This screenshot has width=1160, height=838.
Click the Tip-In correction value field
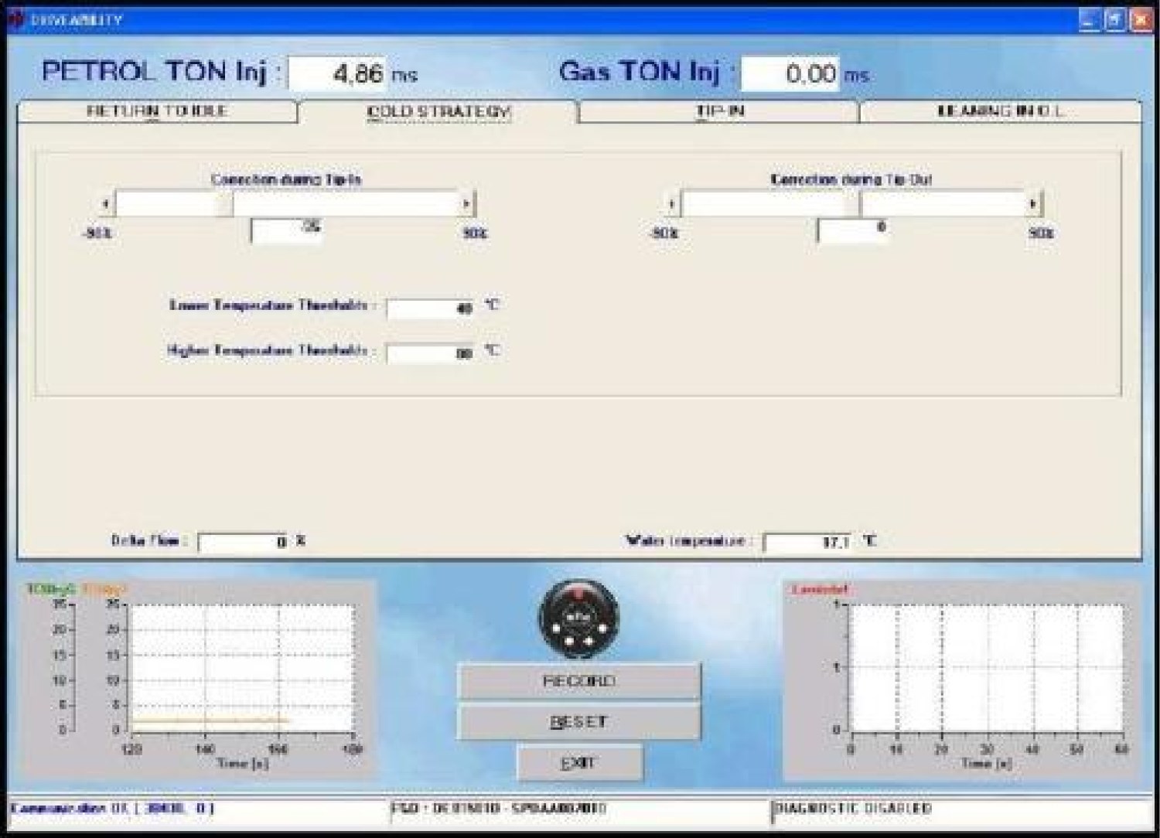point(286,230)
